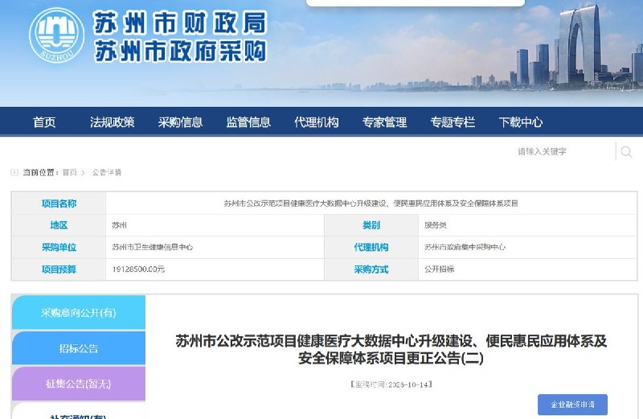Click the project name value in the table
Image resolution: width=643 pixels, height=419 pixels.
pyautogui.click(x=371, y=203)
